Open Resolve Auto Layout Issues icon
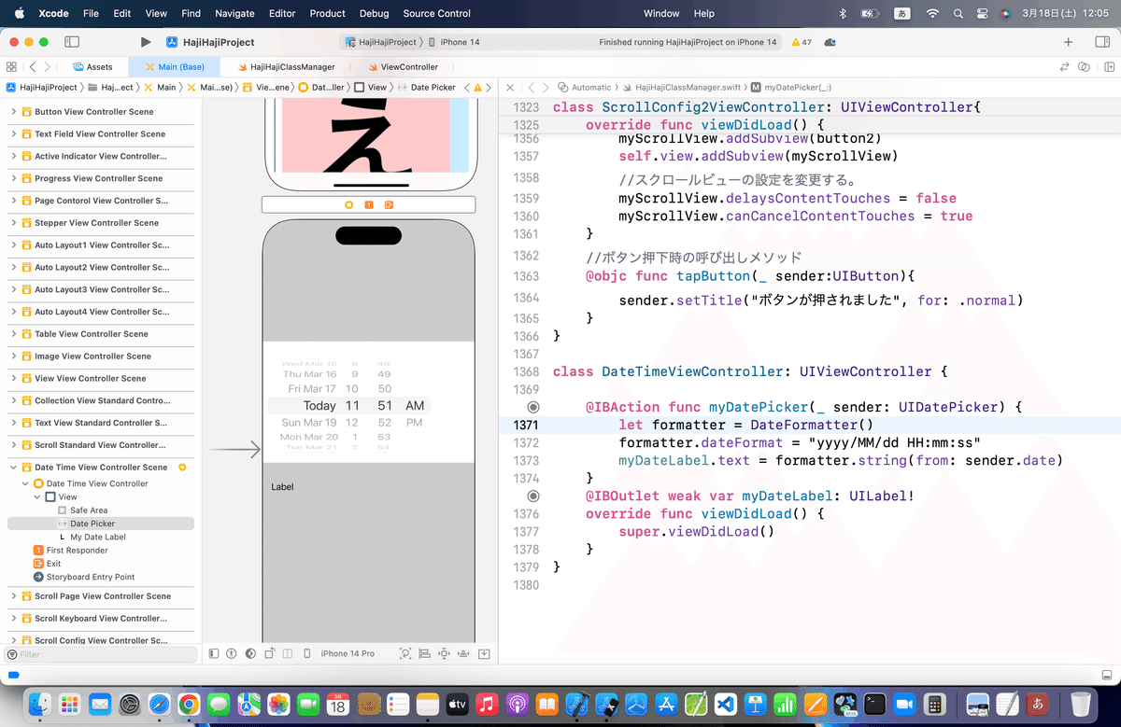The height and width of the screenshot is (727, 1121). click(463, 653)
